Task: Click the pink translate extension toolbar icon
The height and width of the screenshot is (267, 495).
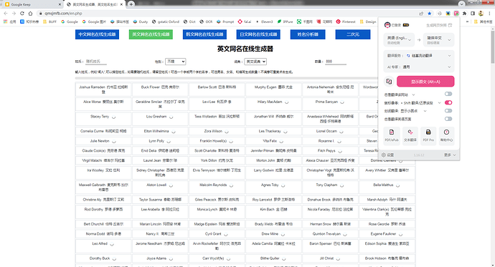Action: pyautogui.click(x=456, y=14)
